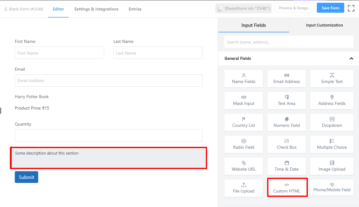The image size is (359, 207).
Task: Open Settings & Integrations tab
Action: click(96, 9)
